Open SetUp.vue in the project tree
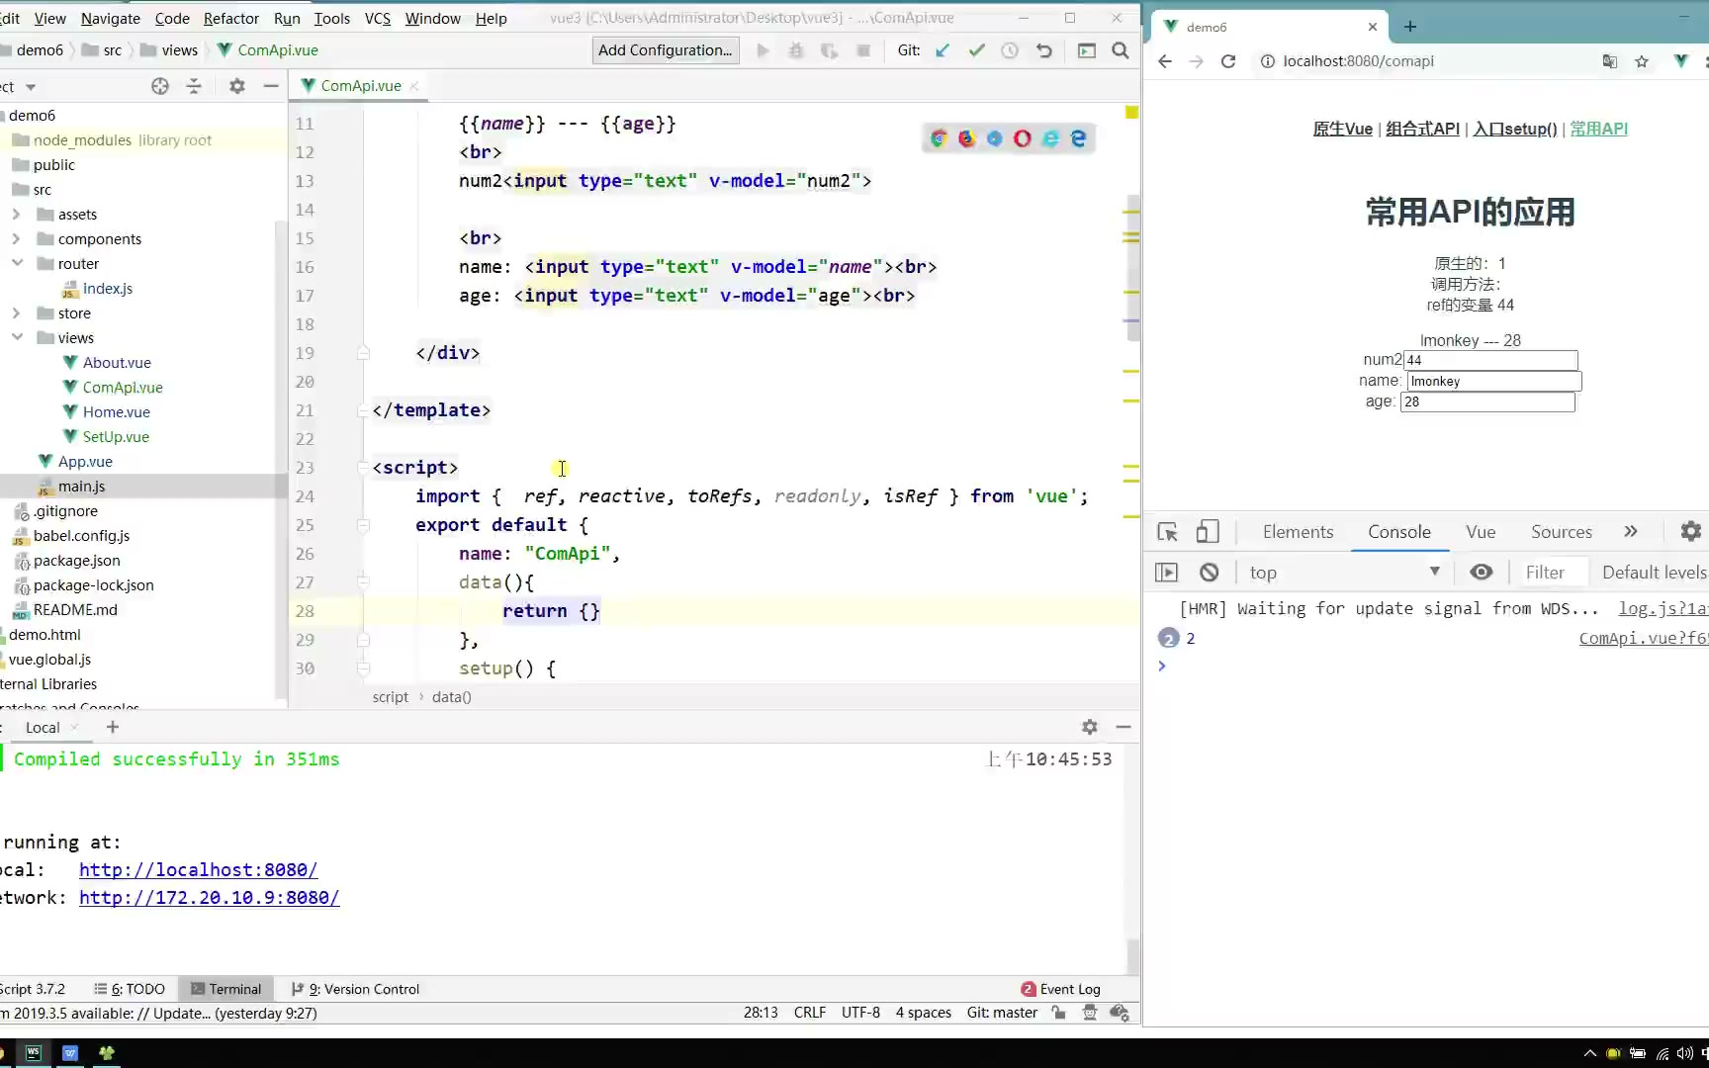Screen dimensions: 1709x1068 (x=116, y=437)
